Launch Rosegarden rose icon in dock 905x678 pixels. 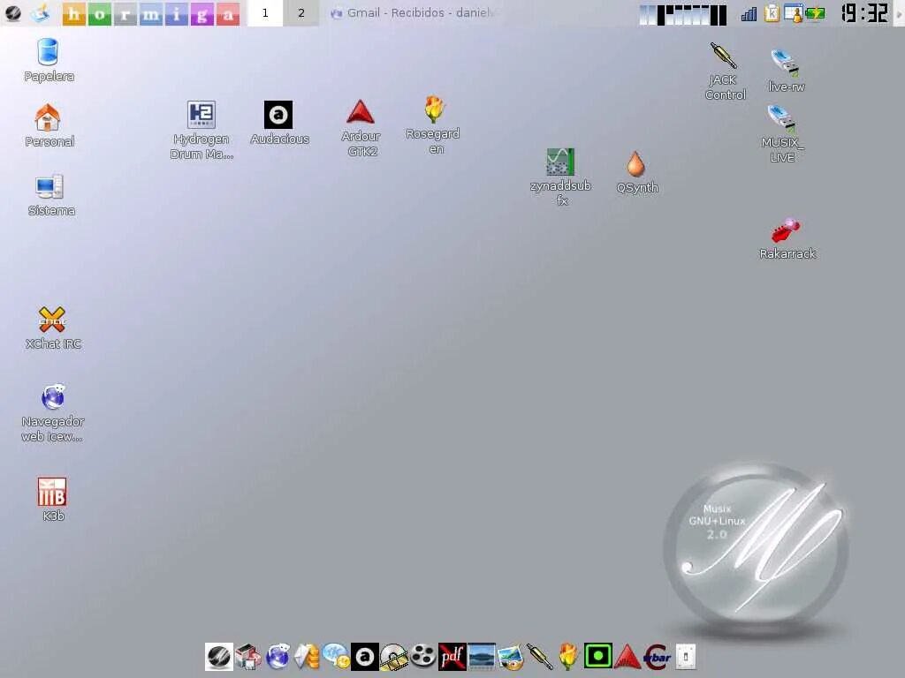tap(568, 657)
